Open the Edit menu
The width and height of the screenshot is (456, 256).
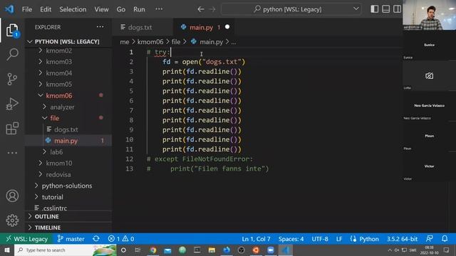[x=46, y=9]
